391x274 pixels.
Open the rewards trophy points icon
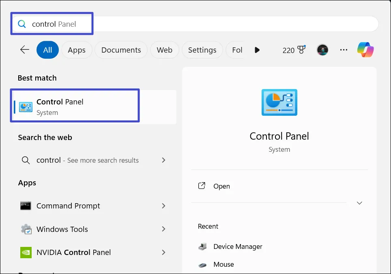coord(301,50)
